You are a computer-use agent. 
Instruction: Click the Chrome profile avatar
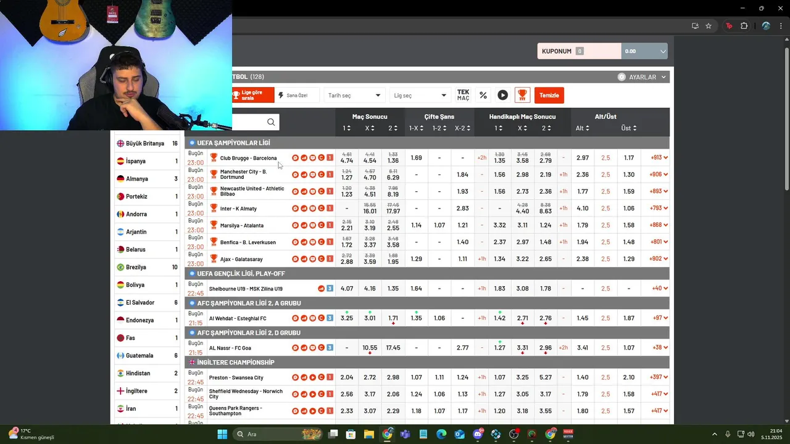(766, 26)
